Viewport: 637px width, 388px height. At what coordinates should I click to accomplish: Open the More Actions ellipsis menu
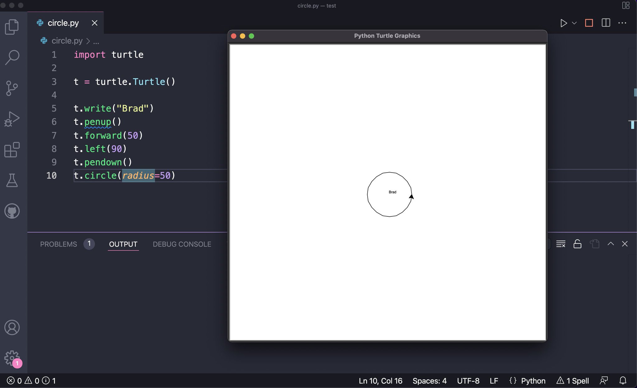[622, 23]
